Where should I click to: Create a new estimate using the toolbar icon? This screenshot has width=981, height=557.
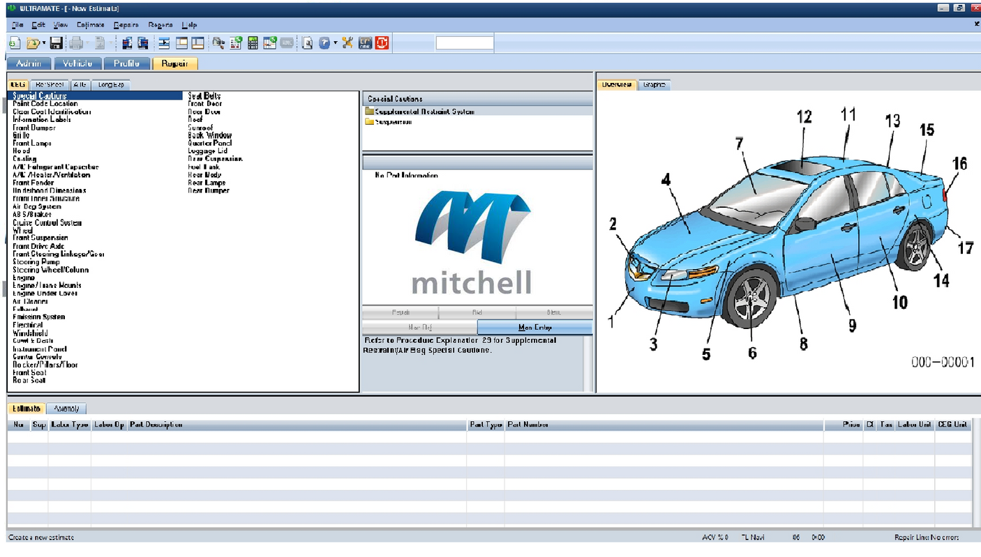[x=15, y=43]
